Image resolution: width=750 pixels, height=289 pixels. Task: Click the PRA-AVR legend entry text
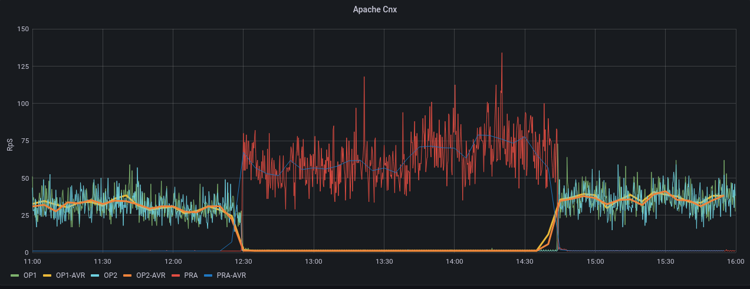pyautogui.click(x=232, y=275)
